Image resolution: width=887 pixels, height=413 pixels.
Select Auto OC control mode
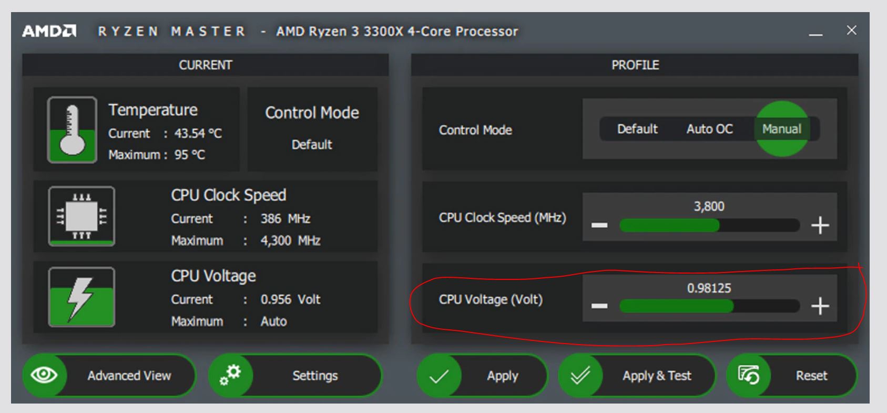[709, 129]
